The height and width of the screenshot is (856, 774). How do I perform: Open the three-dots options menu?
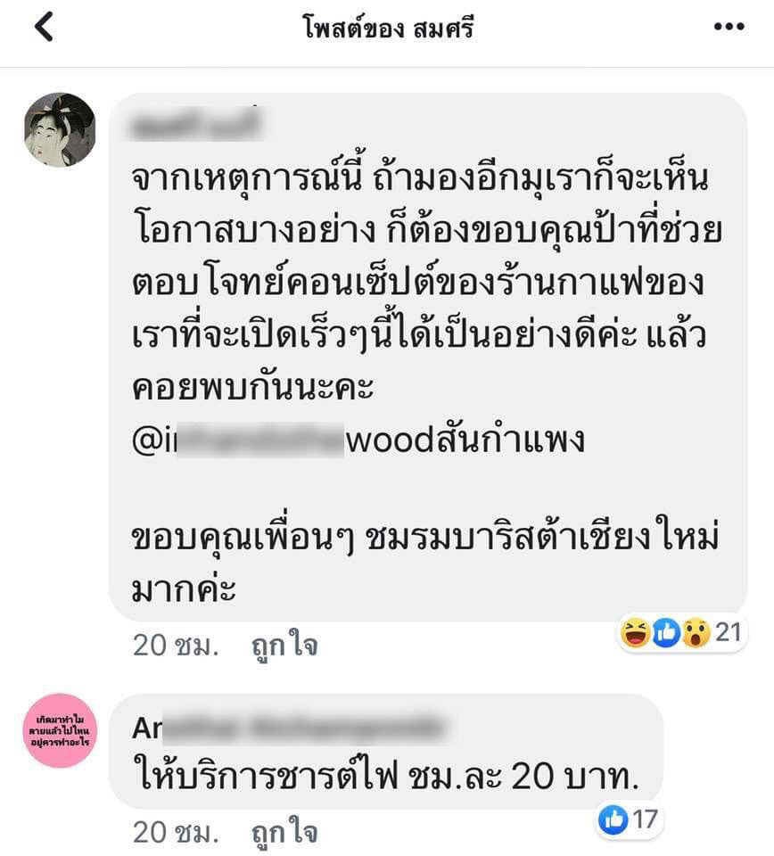coord(729,26)
